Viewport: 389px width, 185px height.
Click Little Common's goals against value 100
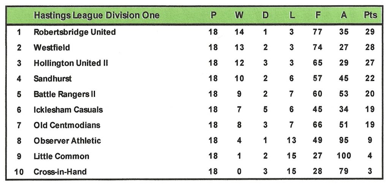(344, 156)
